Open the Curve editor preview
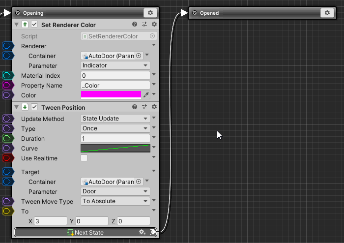The image size is (344, 243). click(x=115, y=148)
